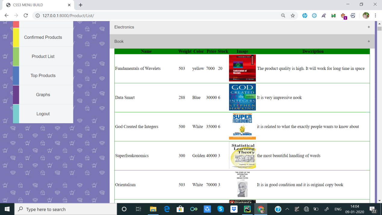Click the name 'God Created the Integers'
Image resolution: width=382 pixels, height=215 pixels.
click(137, 127)
